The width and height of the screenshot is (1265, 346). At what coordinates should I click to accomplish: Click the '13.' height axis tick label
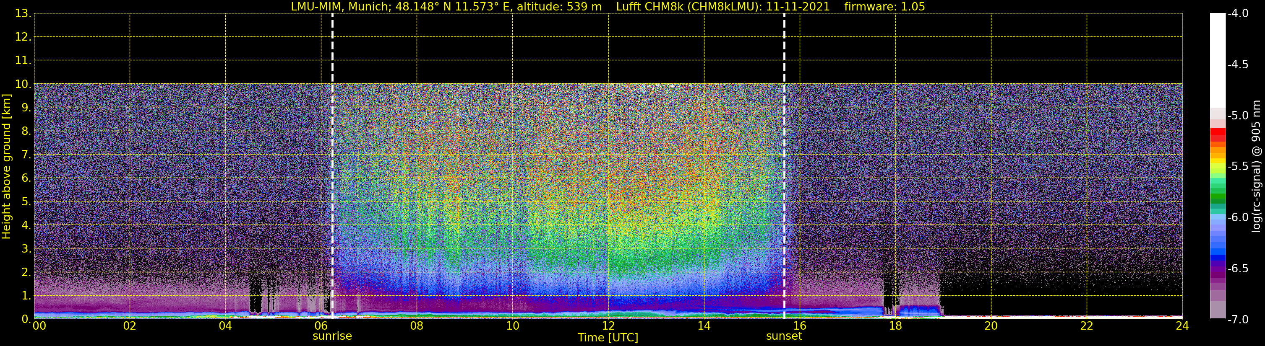pos(23,14)
